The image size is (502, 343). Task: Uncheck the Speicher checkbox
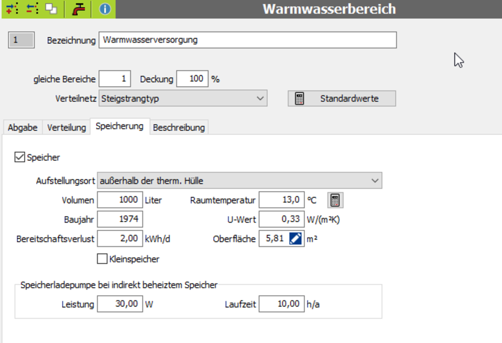point(19,157)
